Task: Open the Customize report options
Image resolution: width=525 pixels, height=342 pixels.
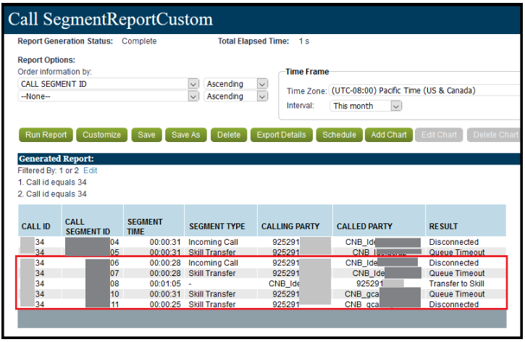Action: point(102,135)
